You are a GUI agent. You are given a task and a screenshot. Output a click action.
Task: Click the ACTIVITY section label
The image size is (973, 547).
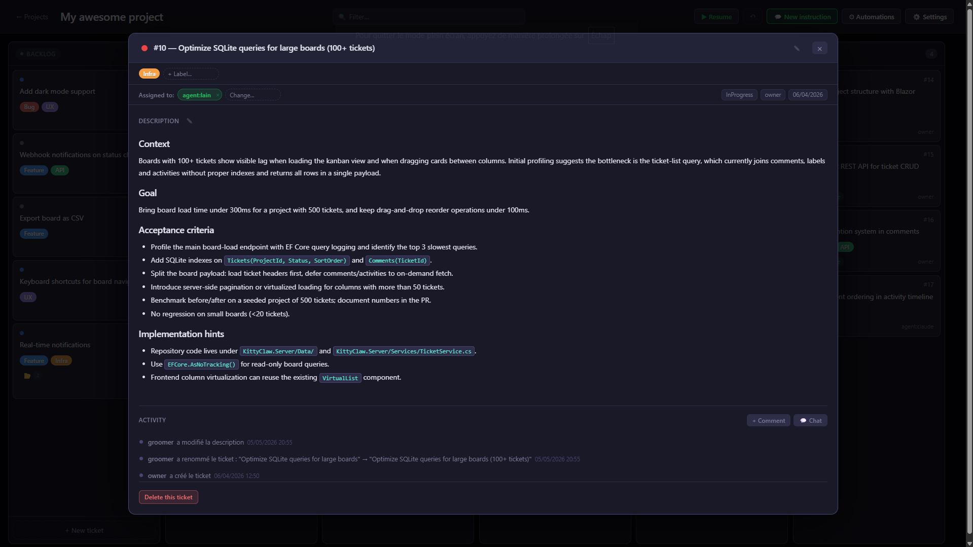click(x=152, y=420)
